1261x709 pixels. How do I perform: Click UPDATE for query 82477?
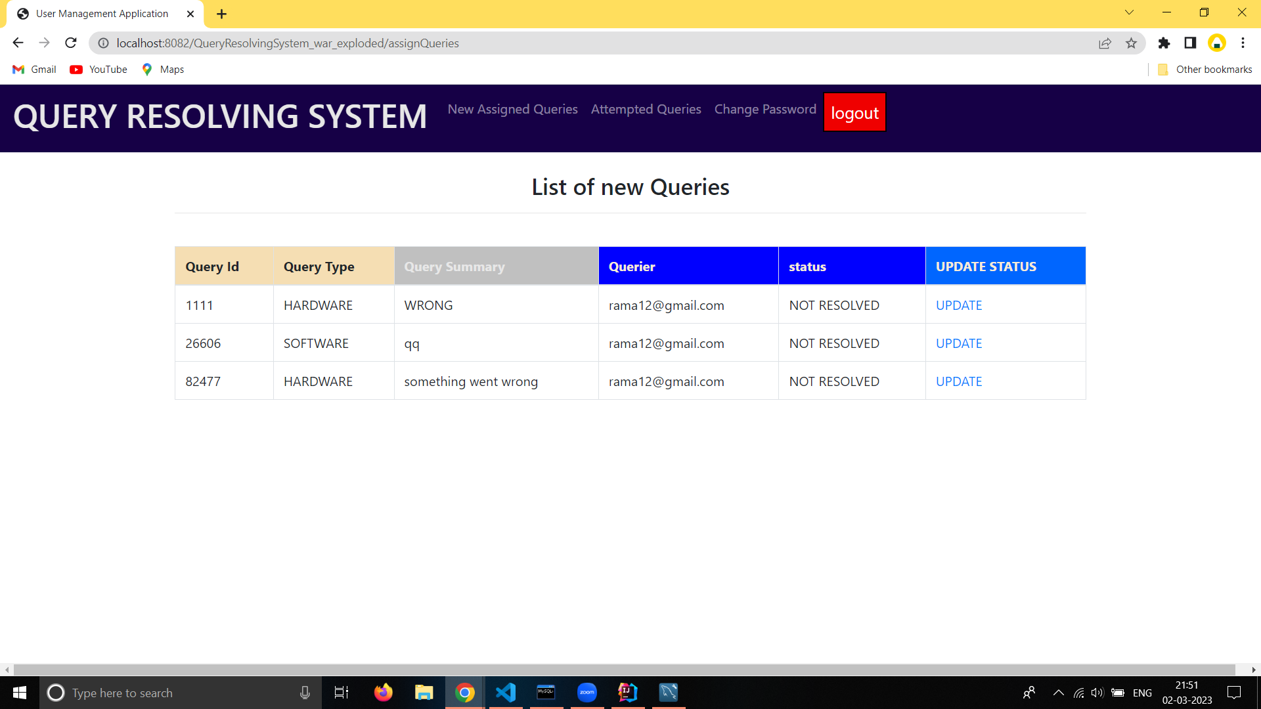[x=958, y=381]
